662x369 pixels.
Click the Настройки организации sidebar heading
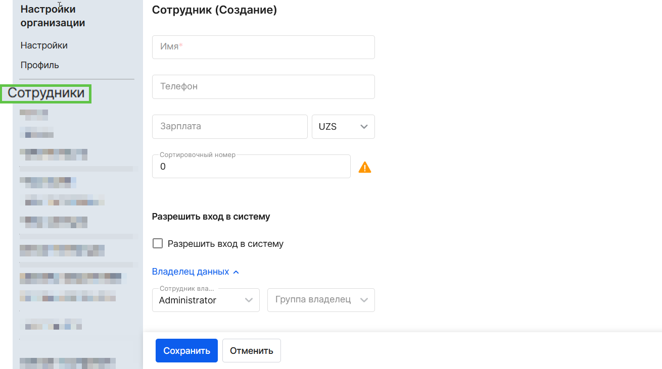53,16
